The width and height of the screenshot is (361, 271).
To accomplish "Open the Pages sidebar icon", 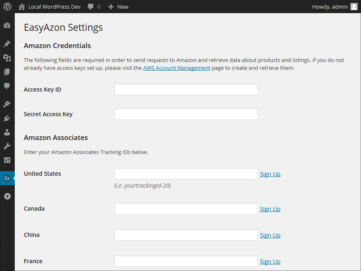I will (x=7, y=72).
